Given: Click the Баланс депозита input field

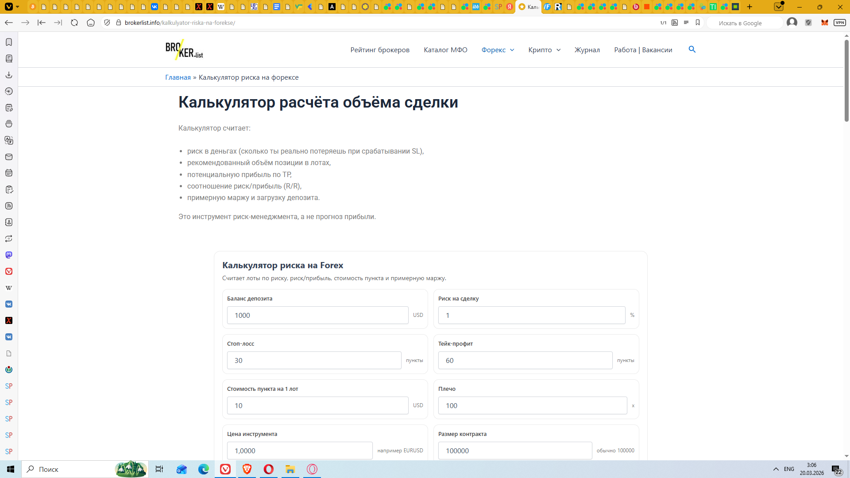Looking at the screenshot, I should point(317,315).
